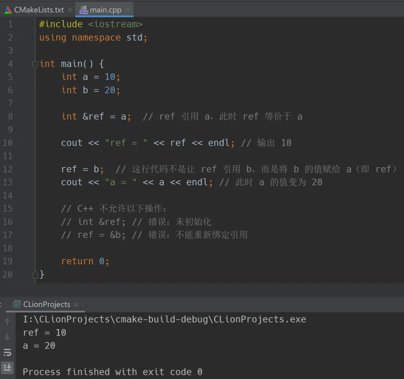Place cursor on '#include <iostream>'
The image size is (404, 379).
pos(91,24)
